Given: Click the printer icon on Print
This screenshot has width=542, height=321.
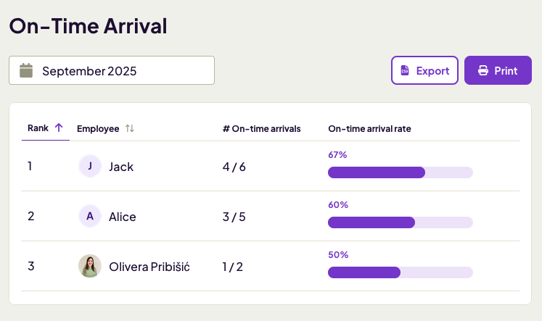Looking at the screenshot, I should (x=483, y=71).
